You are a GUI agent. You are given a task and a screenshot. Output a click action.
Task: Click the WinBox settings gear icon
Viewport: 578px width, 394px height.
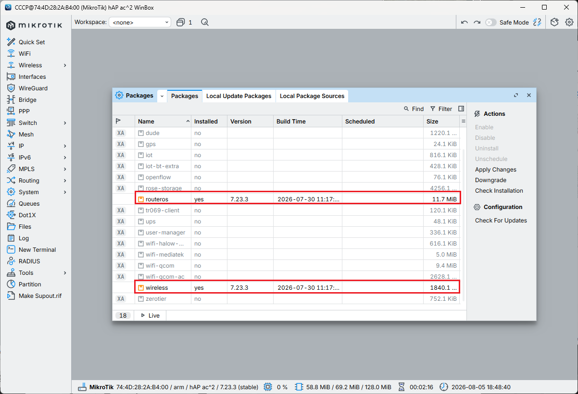coord(569,22)
